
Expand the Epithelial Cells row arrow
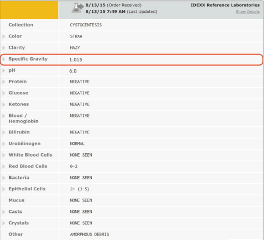point(4,189)
